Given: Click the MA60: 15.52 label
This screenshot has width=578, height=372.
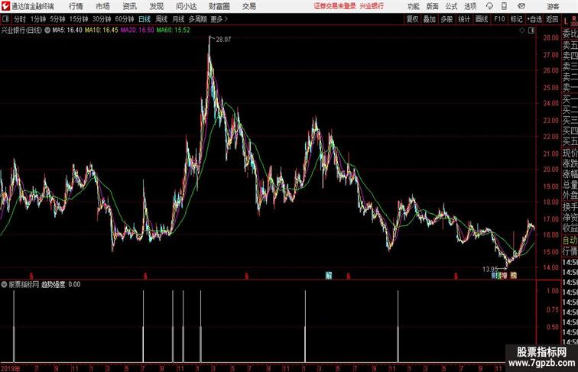Looking at the screenshot, I should (x=173, y=31).
